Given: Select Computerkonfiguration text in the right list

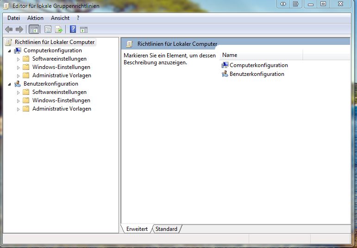Looking at the screenshot, I should point(259,65).
